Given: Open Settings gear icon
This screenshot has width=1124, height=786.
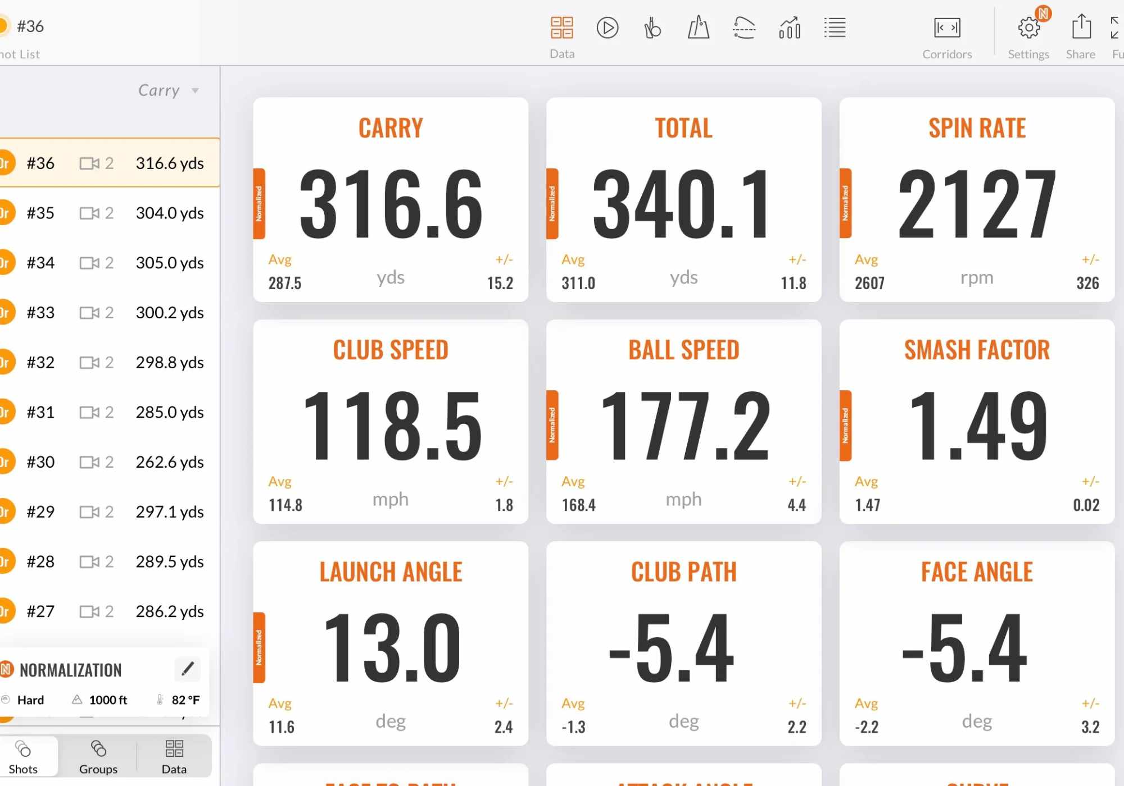Looking at the screenshot, I should point(1029,28).
